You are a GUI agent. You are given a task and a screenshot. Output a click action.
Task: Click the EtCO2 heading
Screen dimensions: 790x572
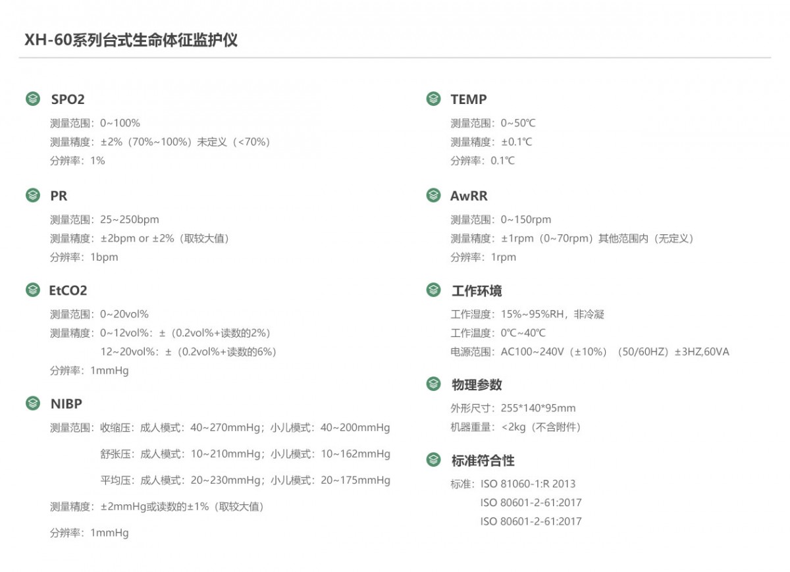tap(68, 290)
